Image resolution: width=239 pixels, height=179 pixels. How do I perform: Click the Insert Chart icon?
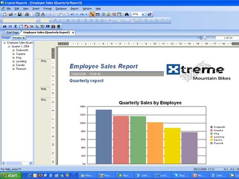pos(53,26)
